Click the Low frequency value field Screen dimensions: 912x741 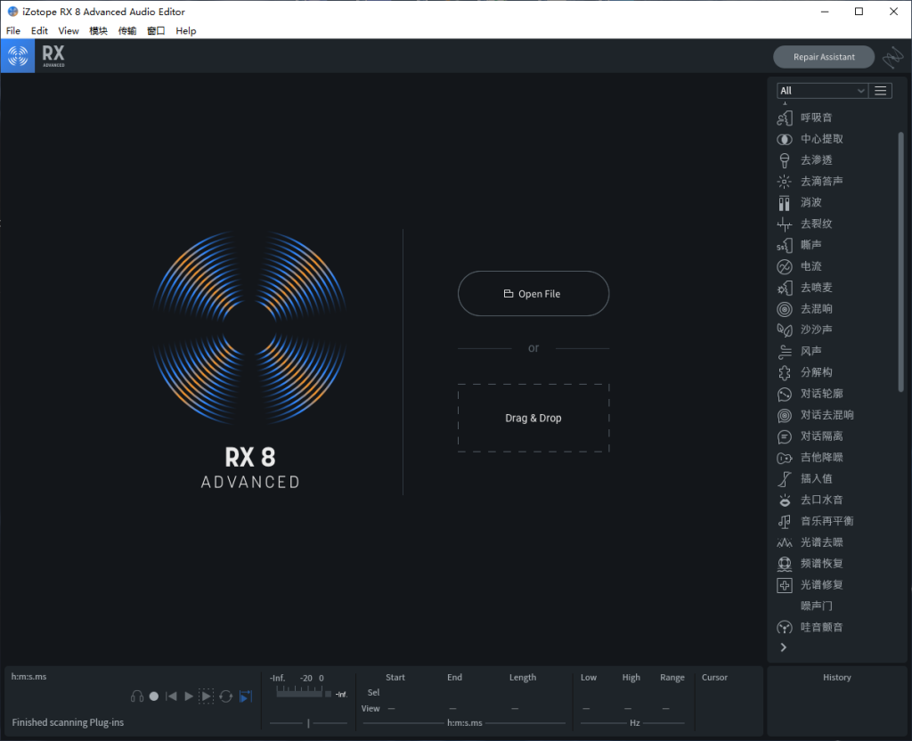pyautogui.click(x=586, y=708)
